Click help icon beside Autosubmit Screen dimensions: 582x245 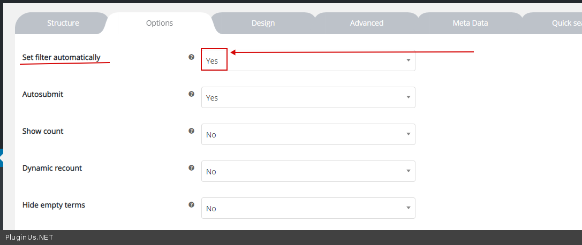[x=191, y=94]
